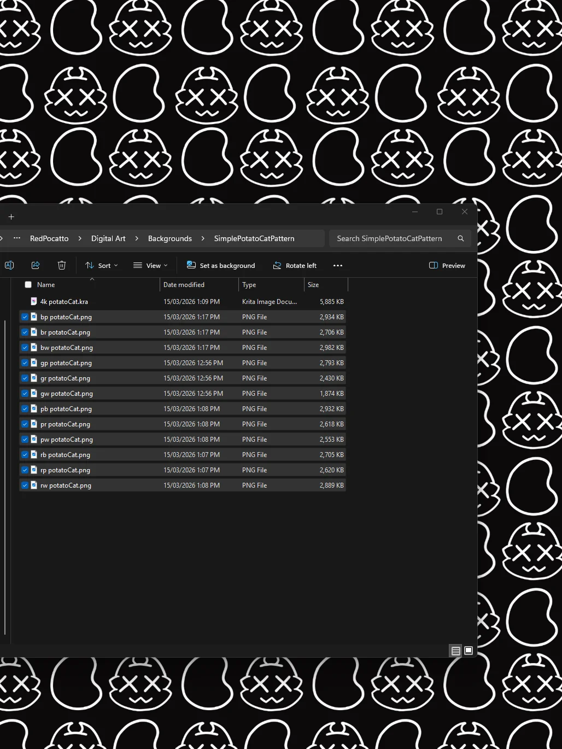This screenshot has height=749, width=562.
Task: Add a new tab with plus icon
Action: 11,216
